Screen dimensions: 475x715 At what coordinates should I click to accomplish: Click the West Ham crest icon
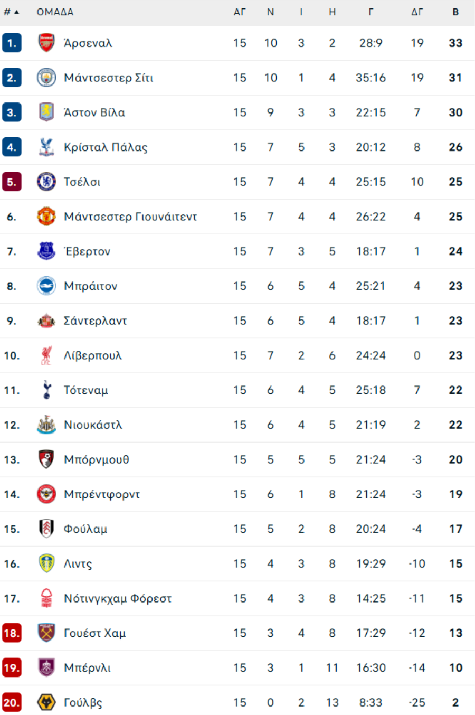[x=46, y=633]
